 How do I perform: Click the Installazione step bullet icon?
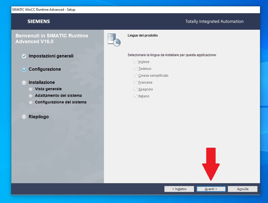click(x=24, y=83)
